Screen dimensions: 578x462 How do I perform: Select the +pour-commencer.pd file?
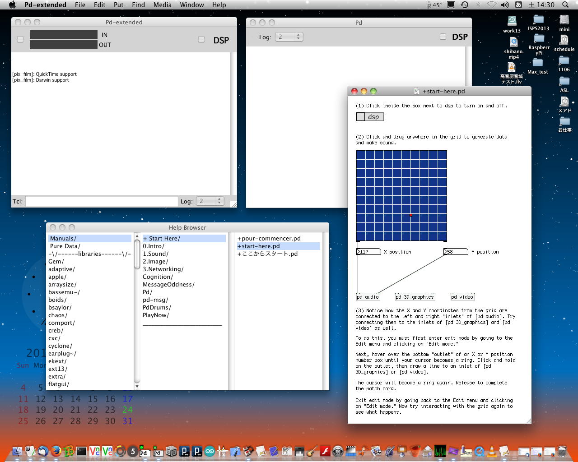[x=269, y=239]
